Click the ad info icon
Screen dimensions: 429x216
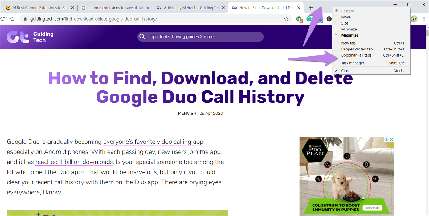click(x=386, y=139)
